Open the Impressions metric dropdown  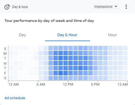[x=106, y=7]
